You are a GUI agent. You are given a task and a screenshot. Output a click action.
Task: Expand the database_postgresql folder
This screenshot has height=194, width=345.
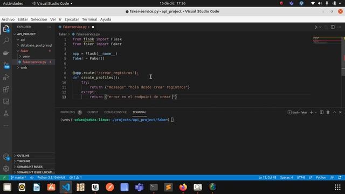[x=33, y=45]
